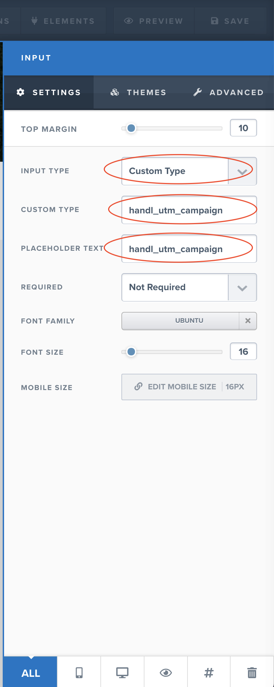Click the Custom Type text field
The image size is (274, 687).
(x=189, y=210)
